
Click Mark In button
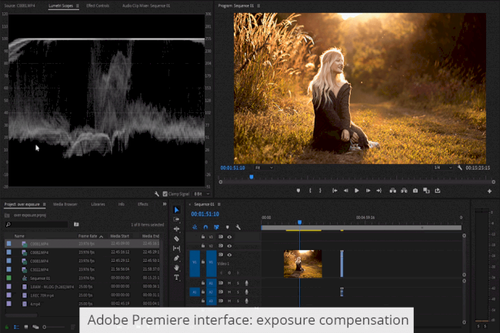tap(310, 191)
